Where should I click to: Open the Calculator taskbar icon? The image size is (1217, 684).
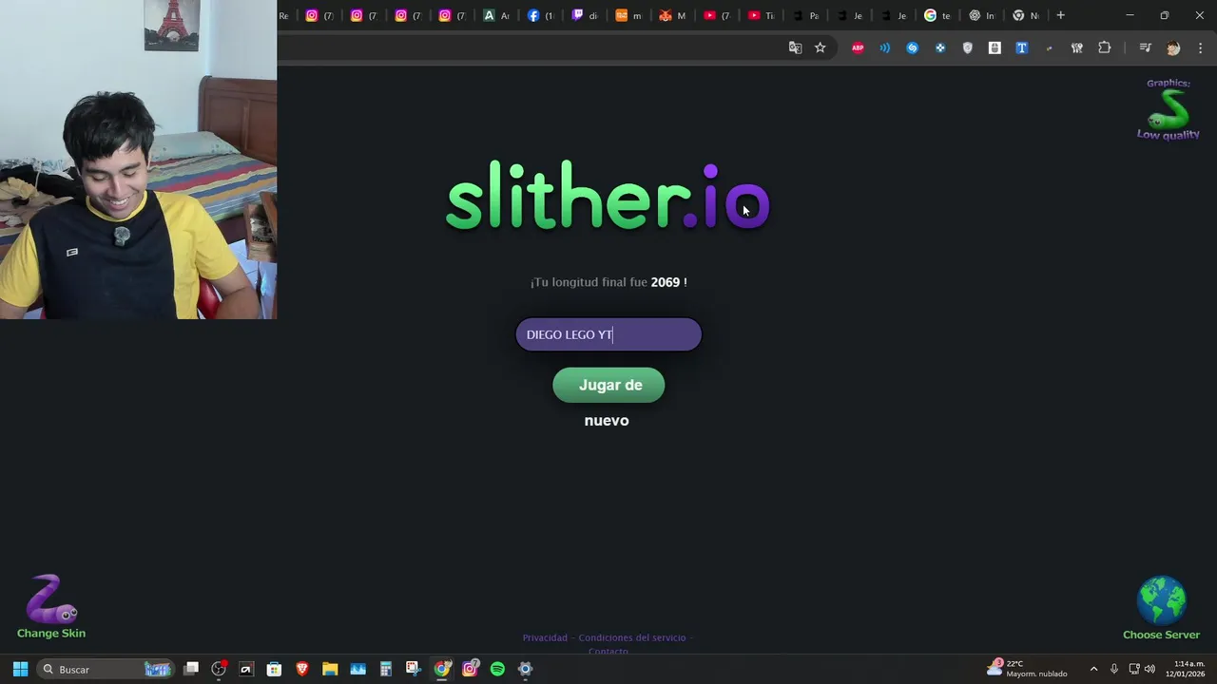coord(385,669)
